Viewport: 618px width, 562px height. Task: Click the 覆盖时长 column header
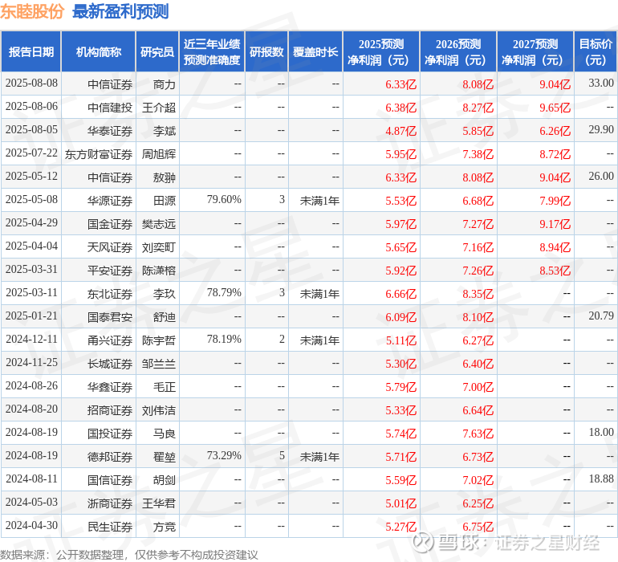[x=315, y=51]
